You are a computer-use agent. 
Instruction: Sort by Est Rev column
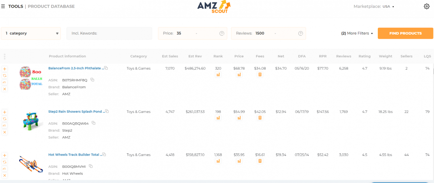(x=195, y=56)
